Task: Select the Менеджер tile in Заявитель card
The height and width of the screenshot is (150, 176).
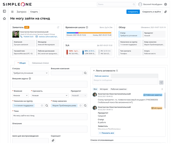Action: tap(48, 43)
